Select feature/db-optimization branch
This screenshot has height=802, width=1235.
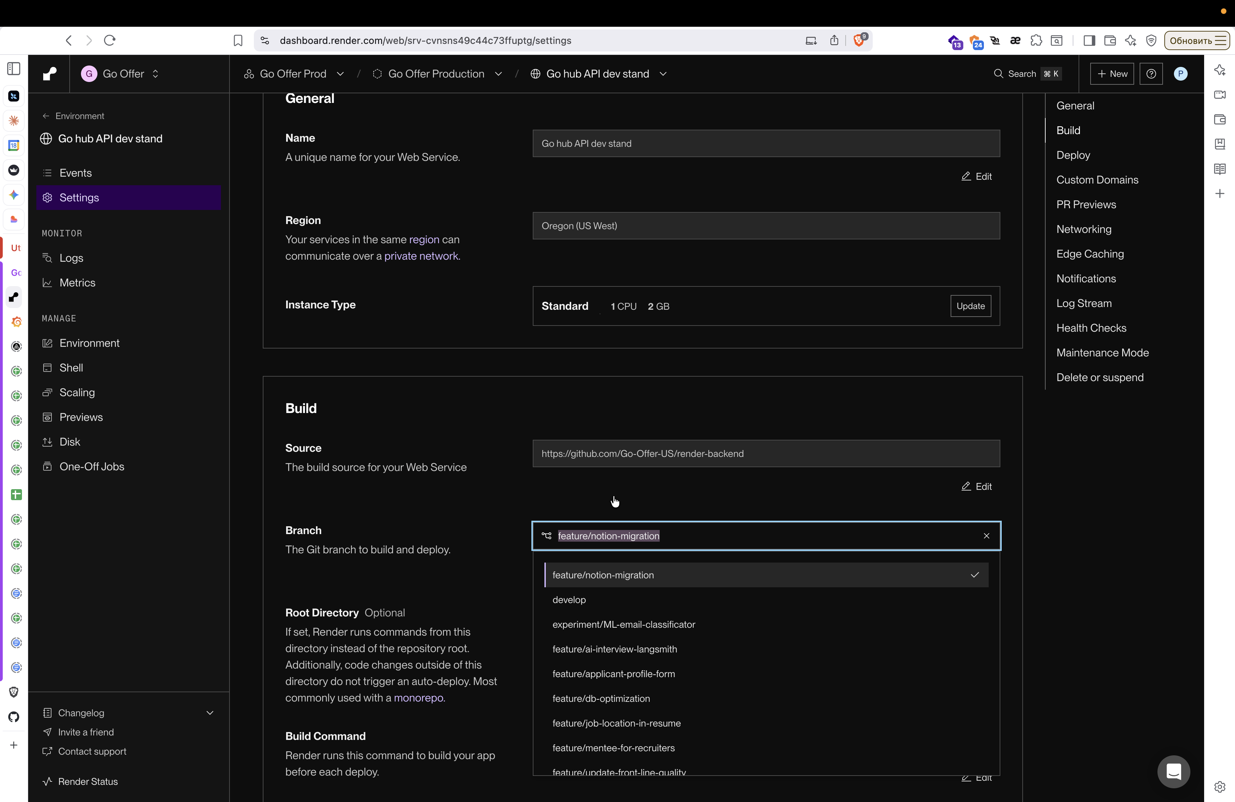766,699
